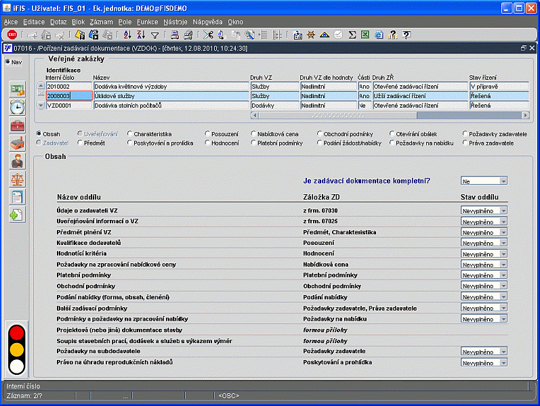Click the question mark help icon
The height and width of the screenshot is (406, 540).
click(x=407, y=35)
